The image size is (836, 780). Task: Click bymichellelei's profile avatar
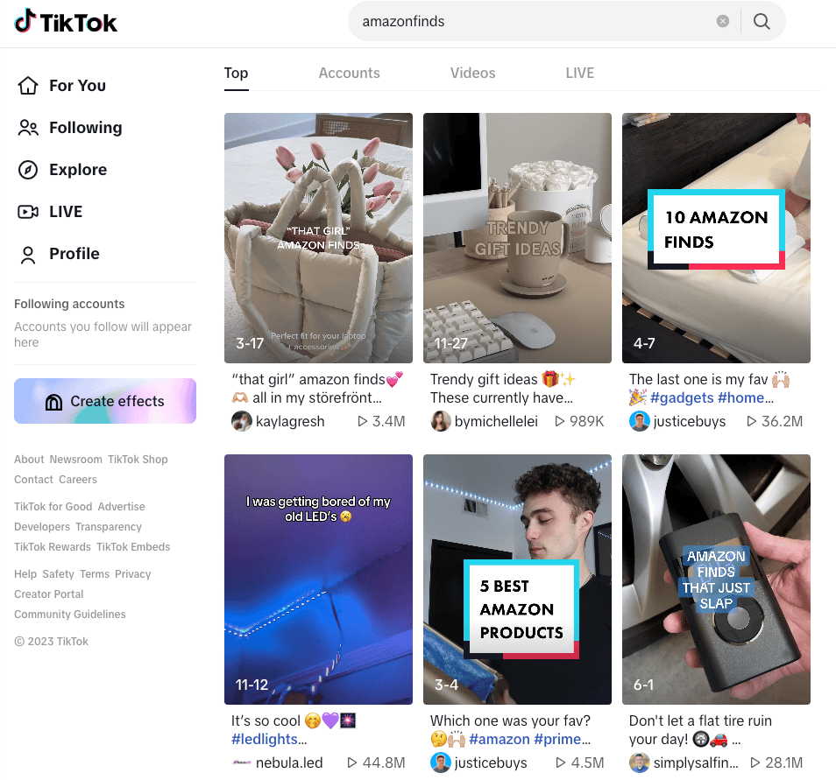click(x=441, y=421)
